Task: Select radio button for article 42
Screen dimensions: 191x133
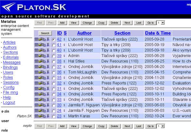Action: [x=53, y=39]
